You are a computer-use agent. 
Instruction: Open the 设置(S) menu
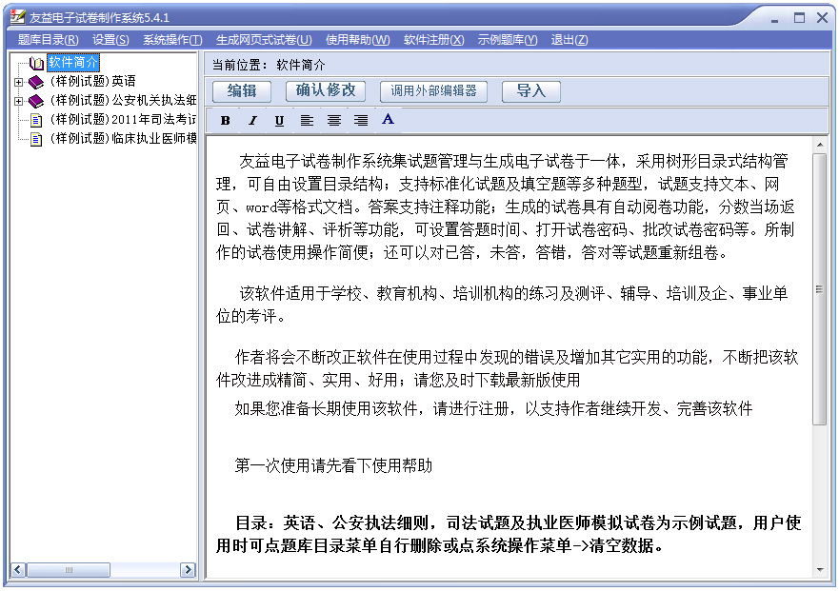point(110,40)
